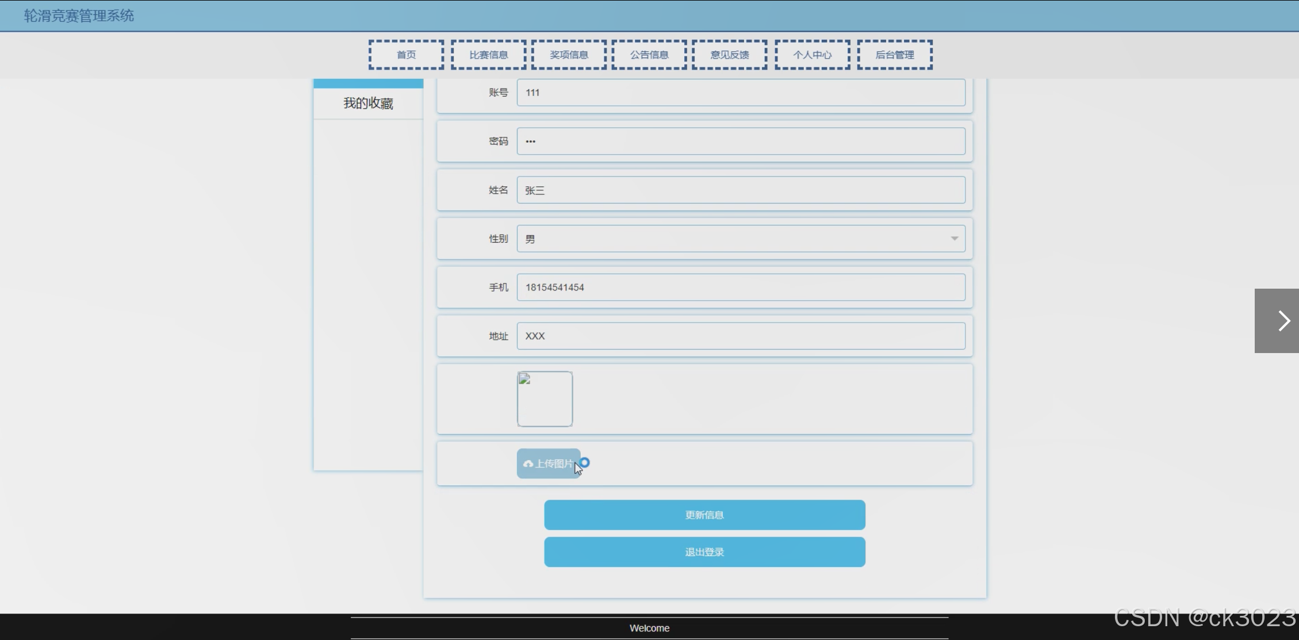Open the 首页 navigation tab

pyautogui.click(x=406, y=55)
